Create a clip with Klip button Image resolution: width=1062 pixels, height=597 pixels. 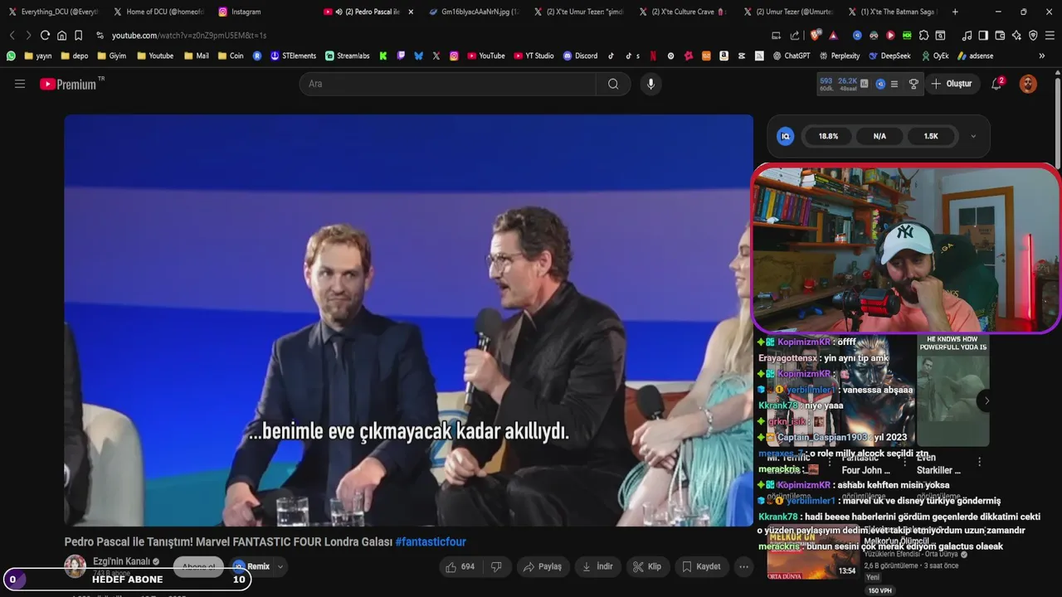coord(646,566)
